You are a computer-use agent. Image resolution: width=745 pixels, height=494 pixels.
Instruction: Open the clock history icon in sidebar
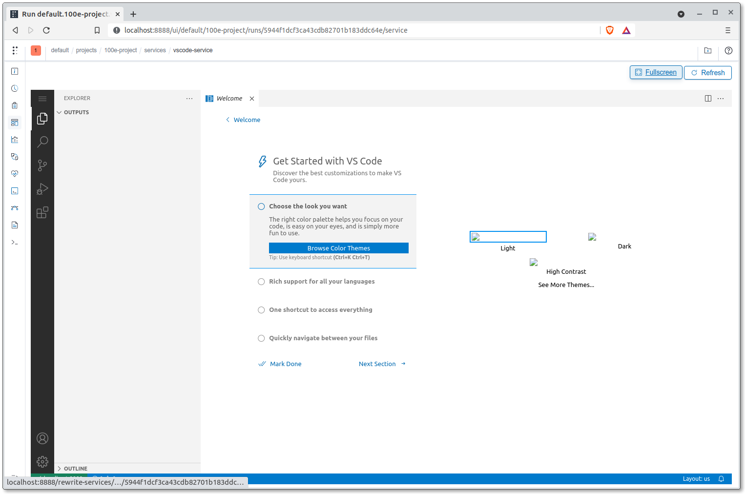pos(15,88)
